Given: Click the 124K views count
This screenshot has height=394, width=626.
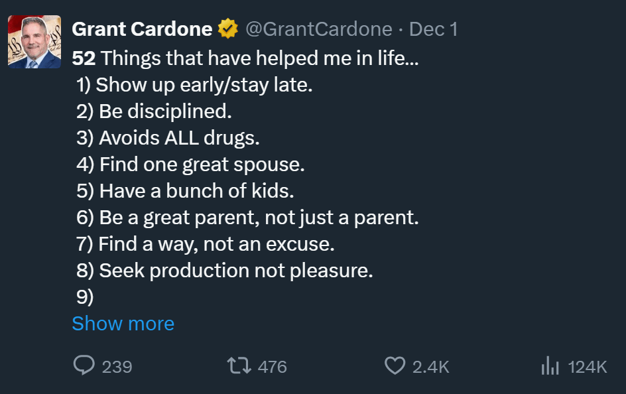Looking at the screenshot, I should (588, 367).
